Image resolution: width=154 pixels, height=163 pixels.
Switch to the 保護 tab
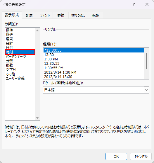pos(96,15)
